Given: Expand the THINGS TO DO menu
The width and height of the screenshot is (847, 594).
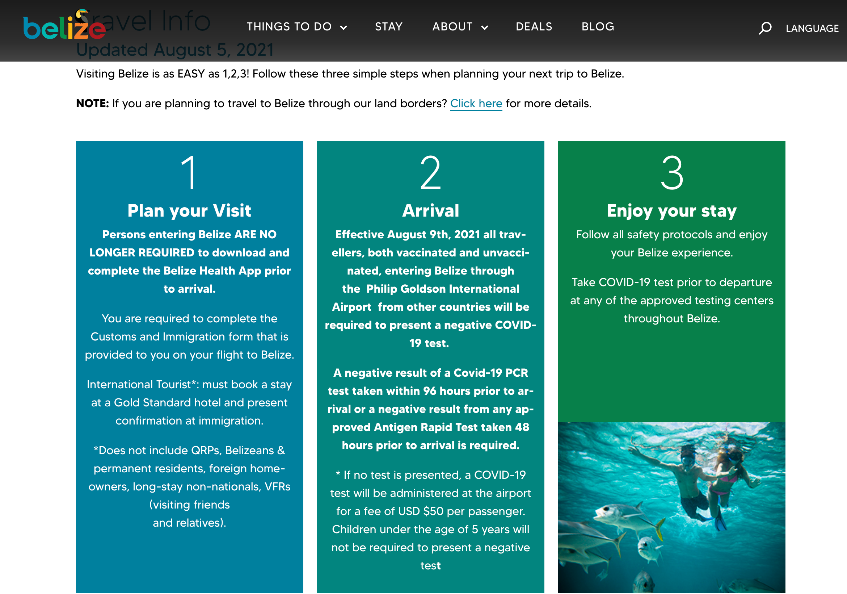Looking at the screenshot, I should (290, 26).
